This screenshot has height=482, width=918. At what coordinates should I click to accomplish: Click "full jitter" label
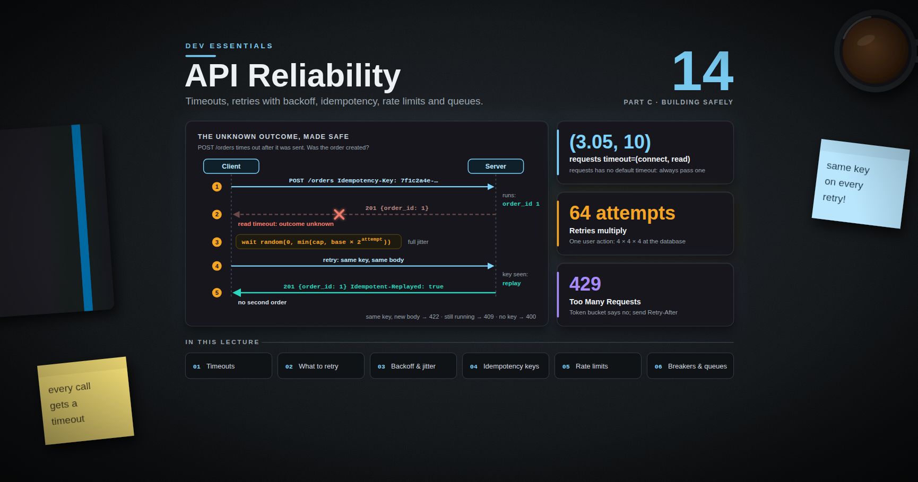418,242
